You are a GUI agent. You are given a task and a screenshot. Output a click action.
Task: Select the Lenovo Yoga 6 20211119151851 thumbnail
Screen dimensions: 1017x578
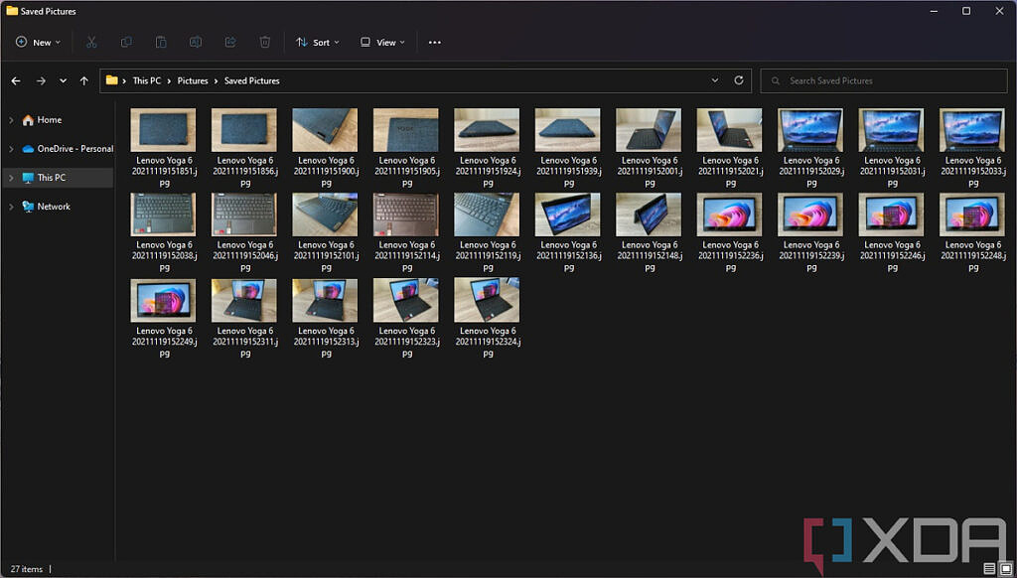click(x=163, y=130)
